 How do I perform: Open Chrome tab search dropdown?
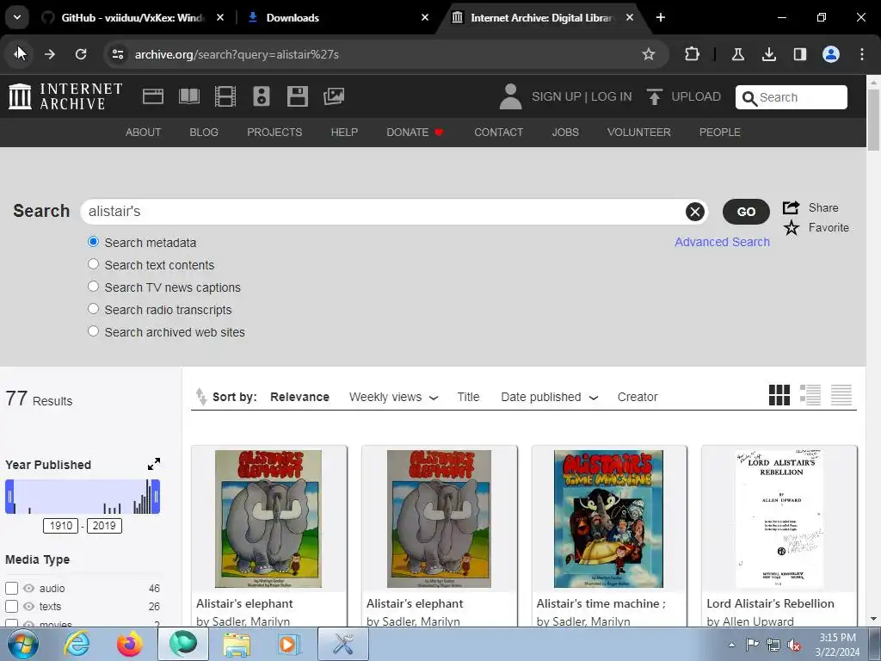[x=17, y=17]
